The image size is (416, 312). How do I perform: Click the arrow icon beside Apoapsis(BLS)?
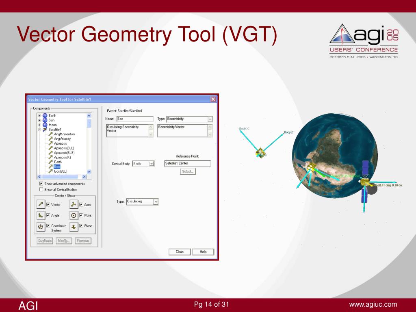[50, 153]
